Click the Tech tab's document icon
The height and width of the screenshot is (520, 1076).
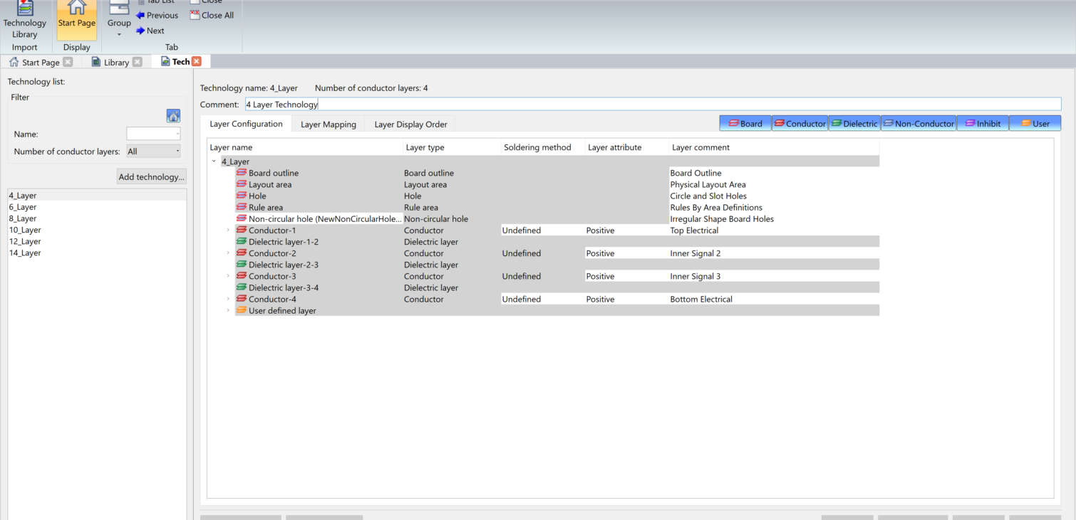[165, 62]
